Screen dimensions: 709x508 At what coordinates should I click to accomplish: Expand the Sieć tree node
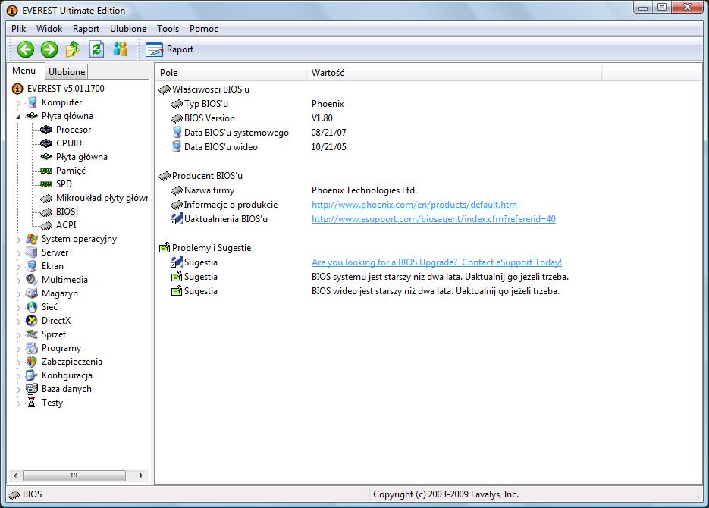[18, 308]
